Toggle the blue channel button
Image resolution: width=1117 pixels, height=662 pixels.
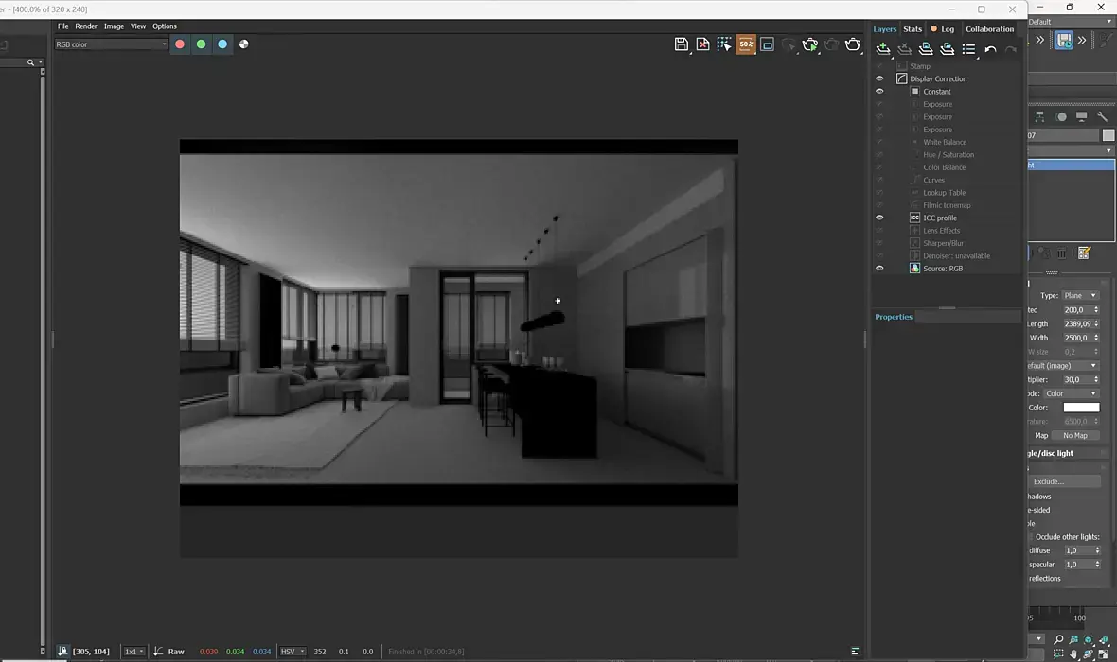222,44
